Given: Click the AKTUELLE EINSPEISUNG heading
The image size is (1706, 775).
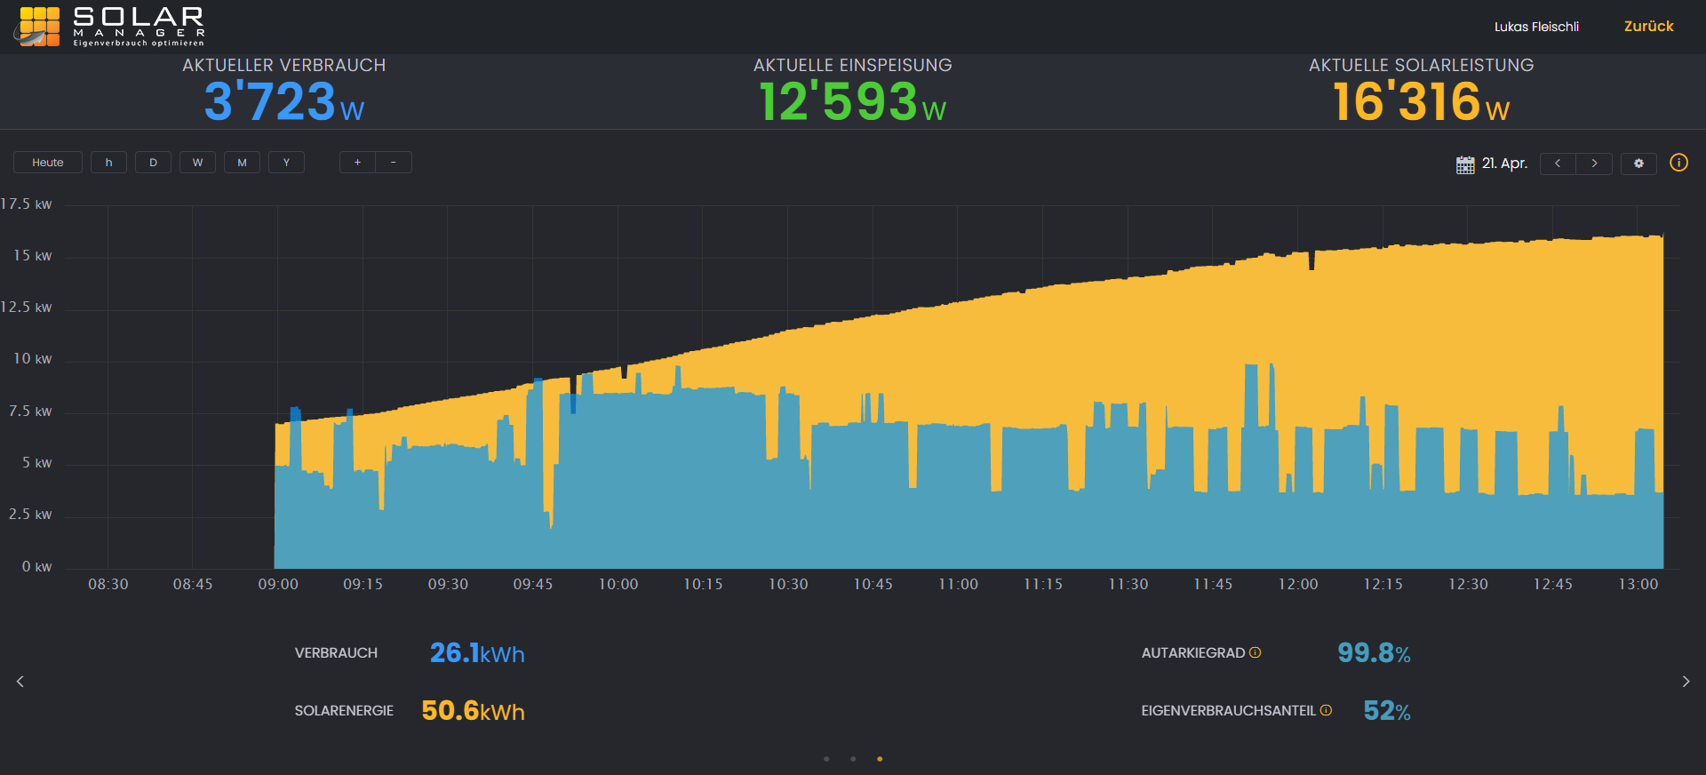Looking at the screenshot, I should pyautogui.click(x=853, y=65).
